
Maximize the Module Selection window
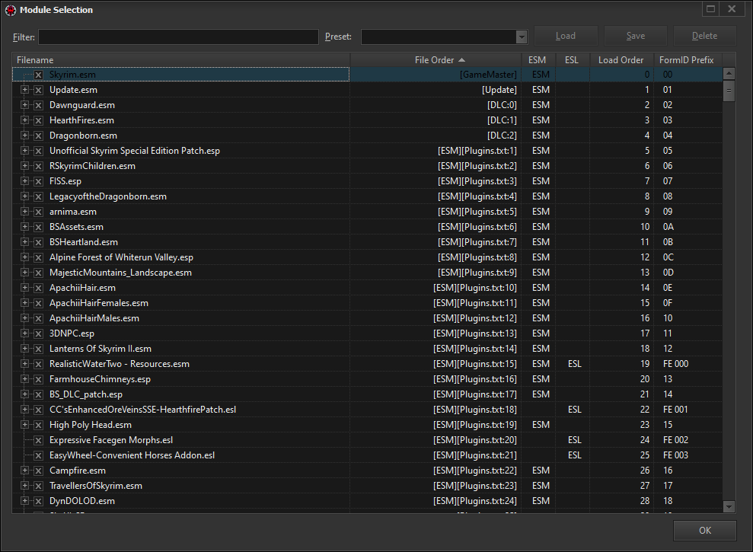pyautogui.click(x=710, y=9)
